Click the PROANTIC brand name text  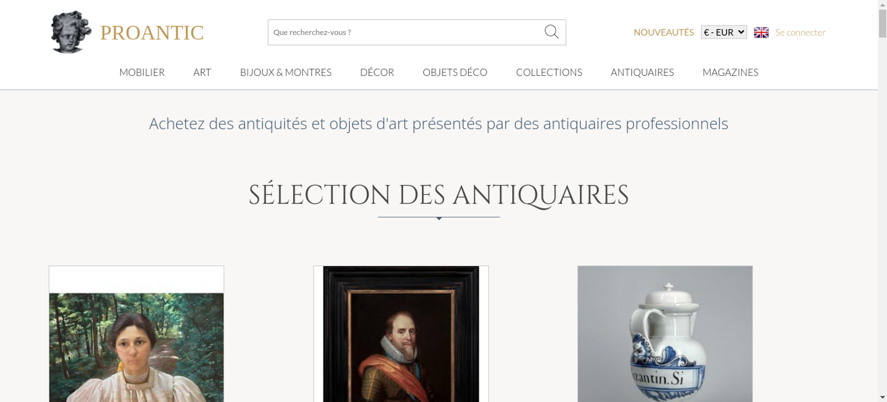[x=152, y=33]
